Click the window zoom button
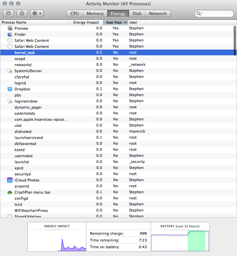The height and width of the screenshot is (256, 237). click(18, 4)
